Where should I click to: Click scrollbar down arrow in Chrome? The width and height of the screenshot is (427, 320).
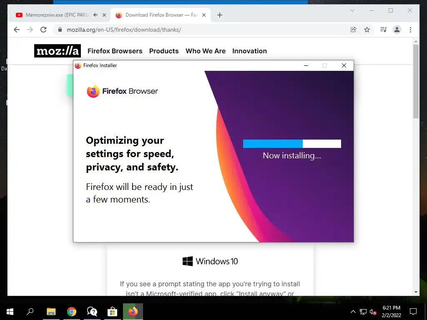416,292
